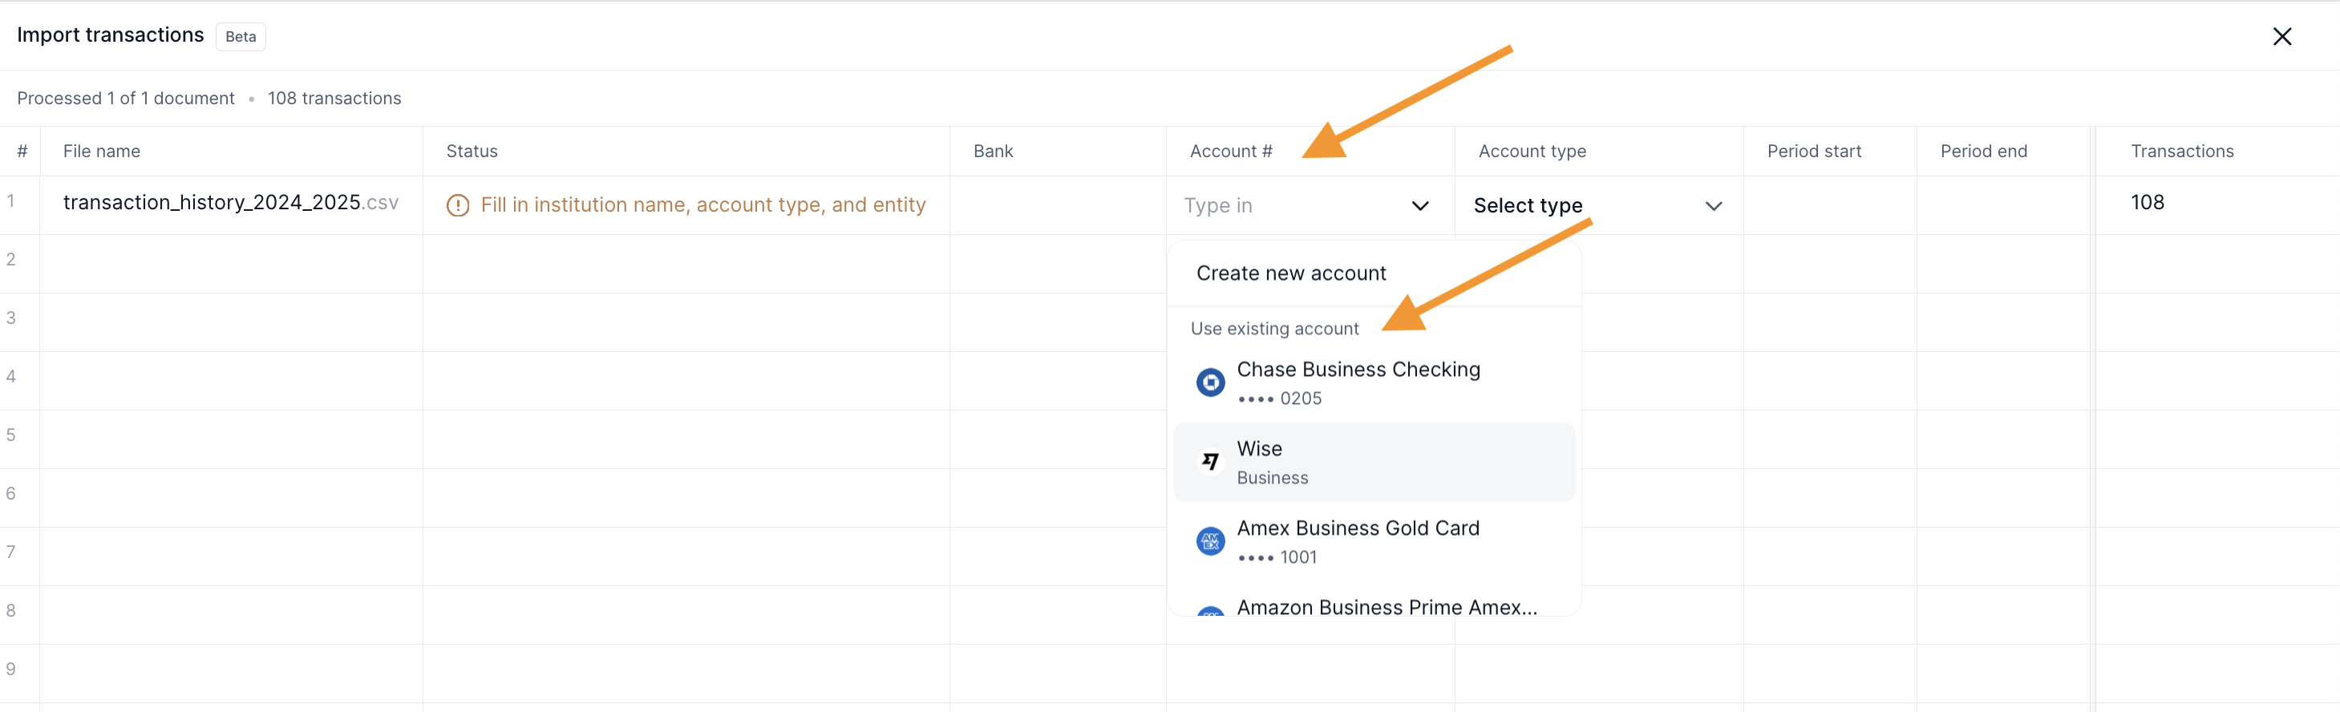Screen dimensions: 2340x712
Task: Select Chase Business Checking account
Action: [1374, 382]
